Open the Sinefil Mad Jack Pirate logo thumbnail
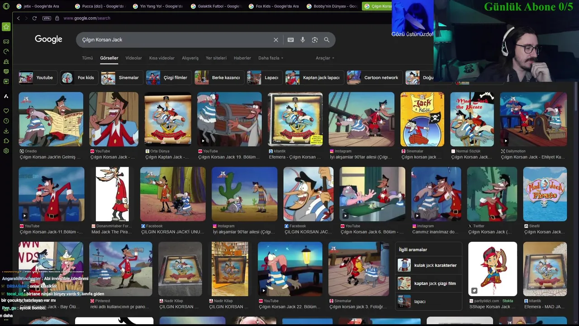 pyautogui.click(x=545, y=194)
